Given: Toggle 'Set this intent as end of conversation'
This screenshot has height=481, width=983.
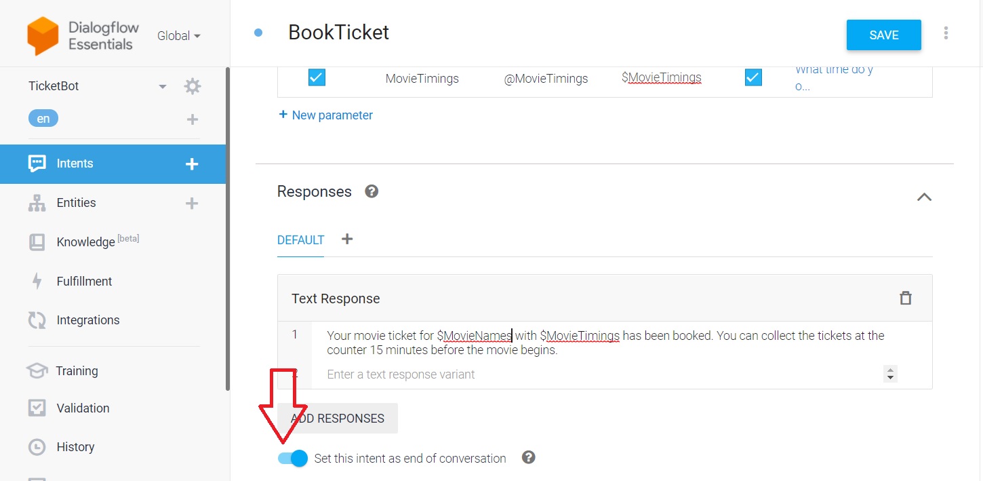Looking at the screenshot, I should click(292, 458).
